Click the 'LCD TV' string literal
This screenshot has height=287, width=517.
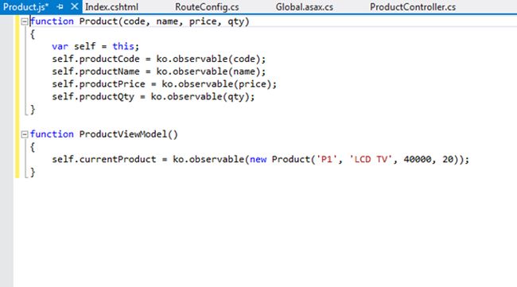371,160
